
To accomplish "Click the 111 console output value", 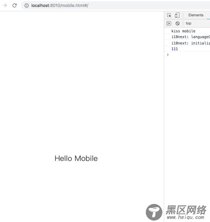I will click(175, 49).
